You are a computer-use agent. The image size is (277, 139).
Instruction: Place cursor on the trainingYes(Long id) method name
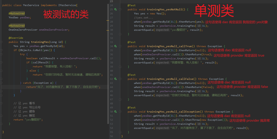coord(40,42)
